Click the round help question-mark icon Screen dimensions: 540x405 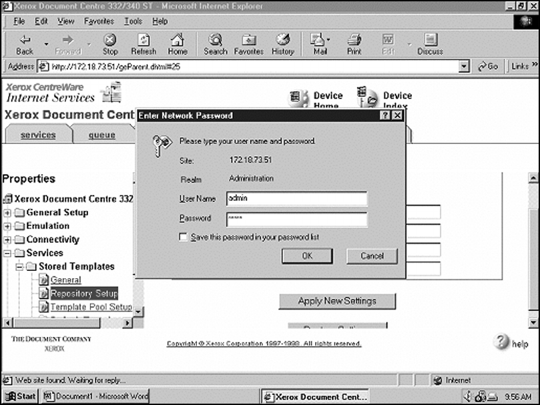(501, 342)
